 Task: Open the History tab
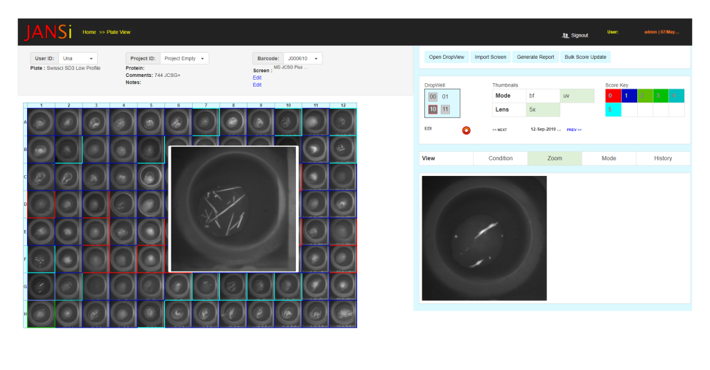click(663, 159)
